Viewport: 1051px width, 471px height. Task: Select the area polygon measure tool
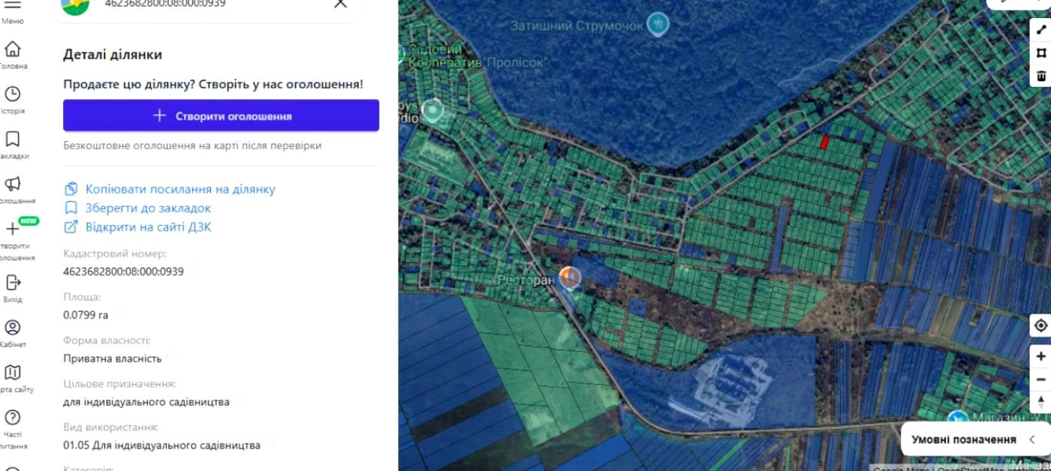1041,52
